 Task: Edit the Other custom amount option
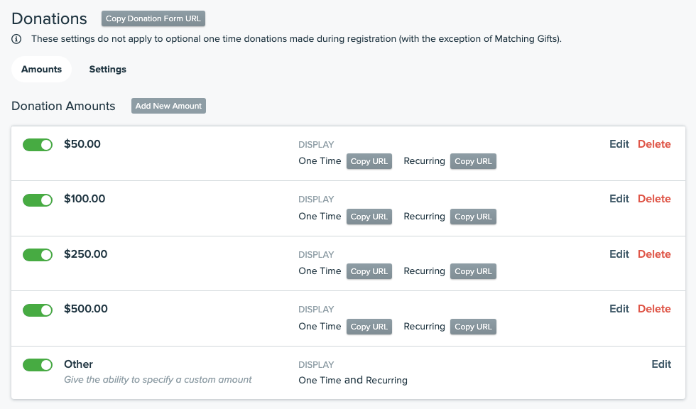pyautogui.click(x=661, y=364)
